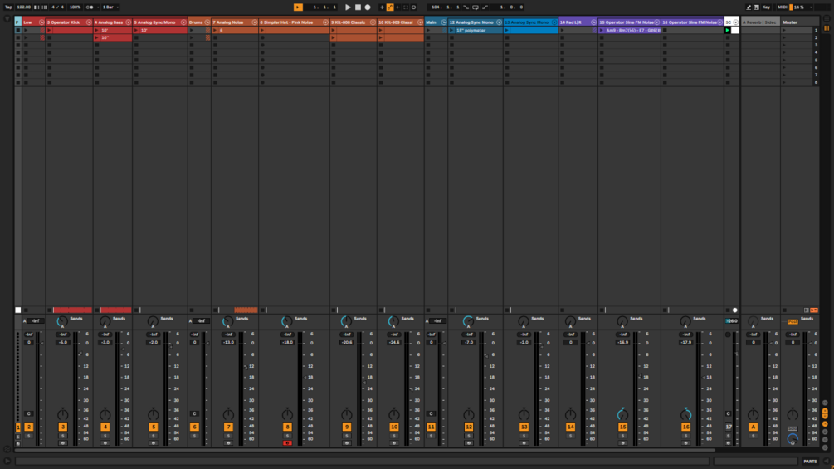The image size is (834, 469).
Task: Solo track 3 with S button
Action: [63, 436]
